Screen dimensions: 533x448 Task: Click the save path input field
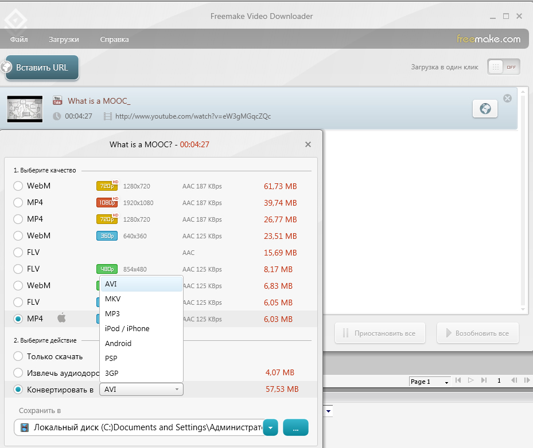139,427
